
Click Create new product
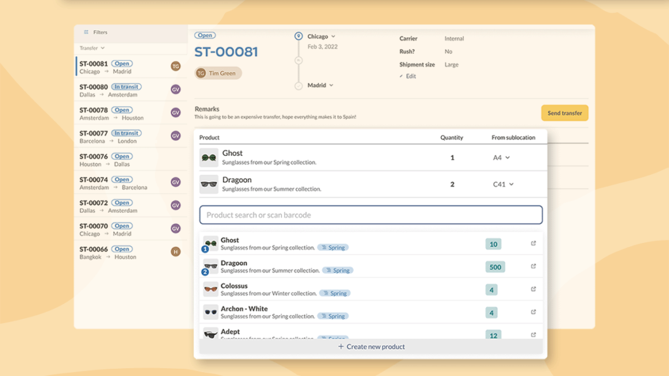click(x=371, y=347)
